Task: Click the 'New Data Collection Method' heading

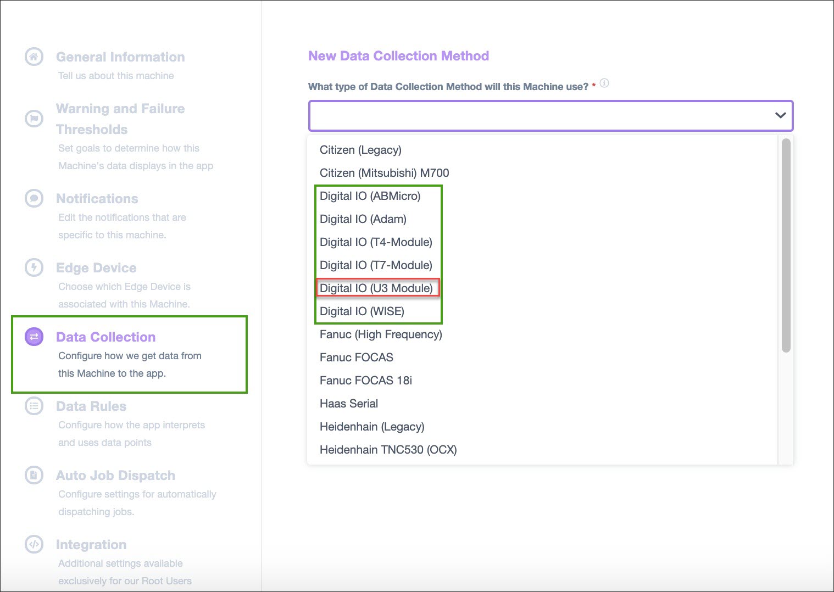Action: pos(398,56)
